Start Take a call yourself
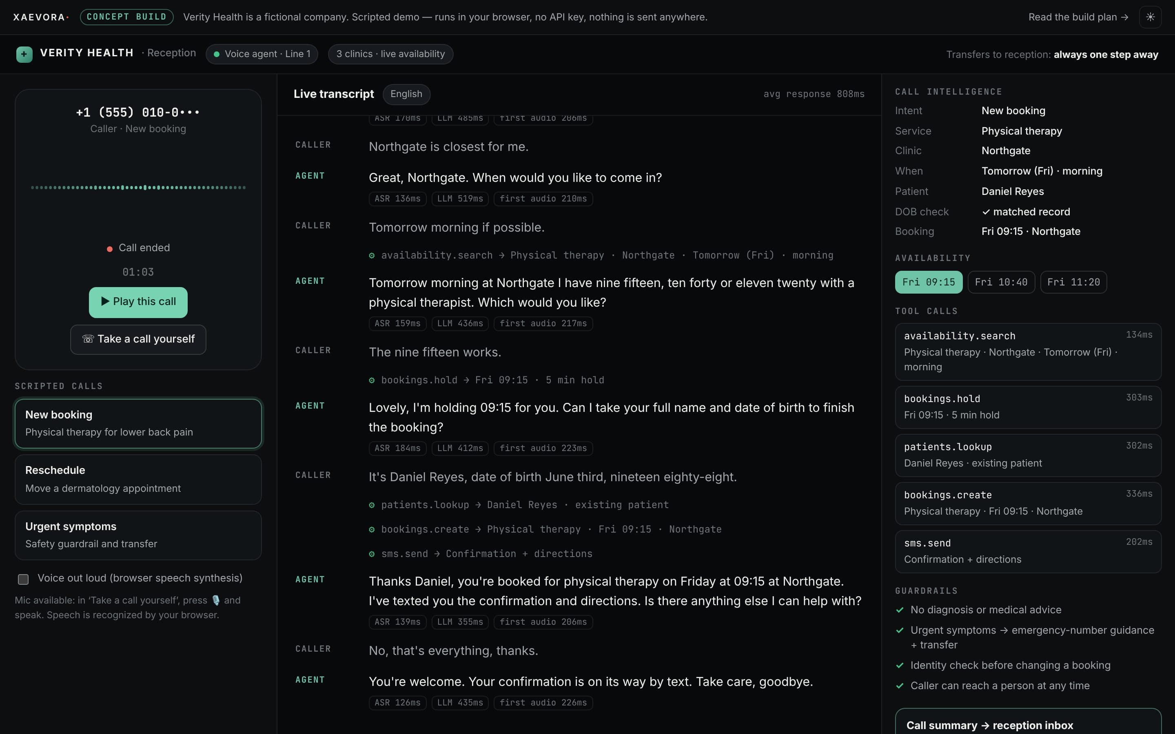 coord(138,339)
